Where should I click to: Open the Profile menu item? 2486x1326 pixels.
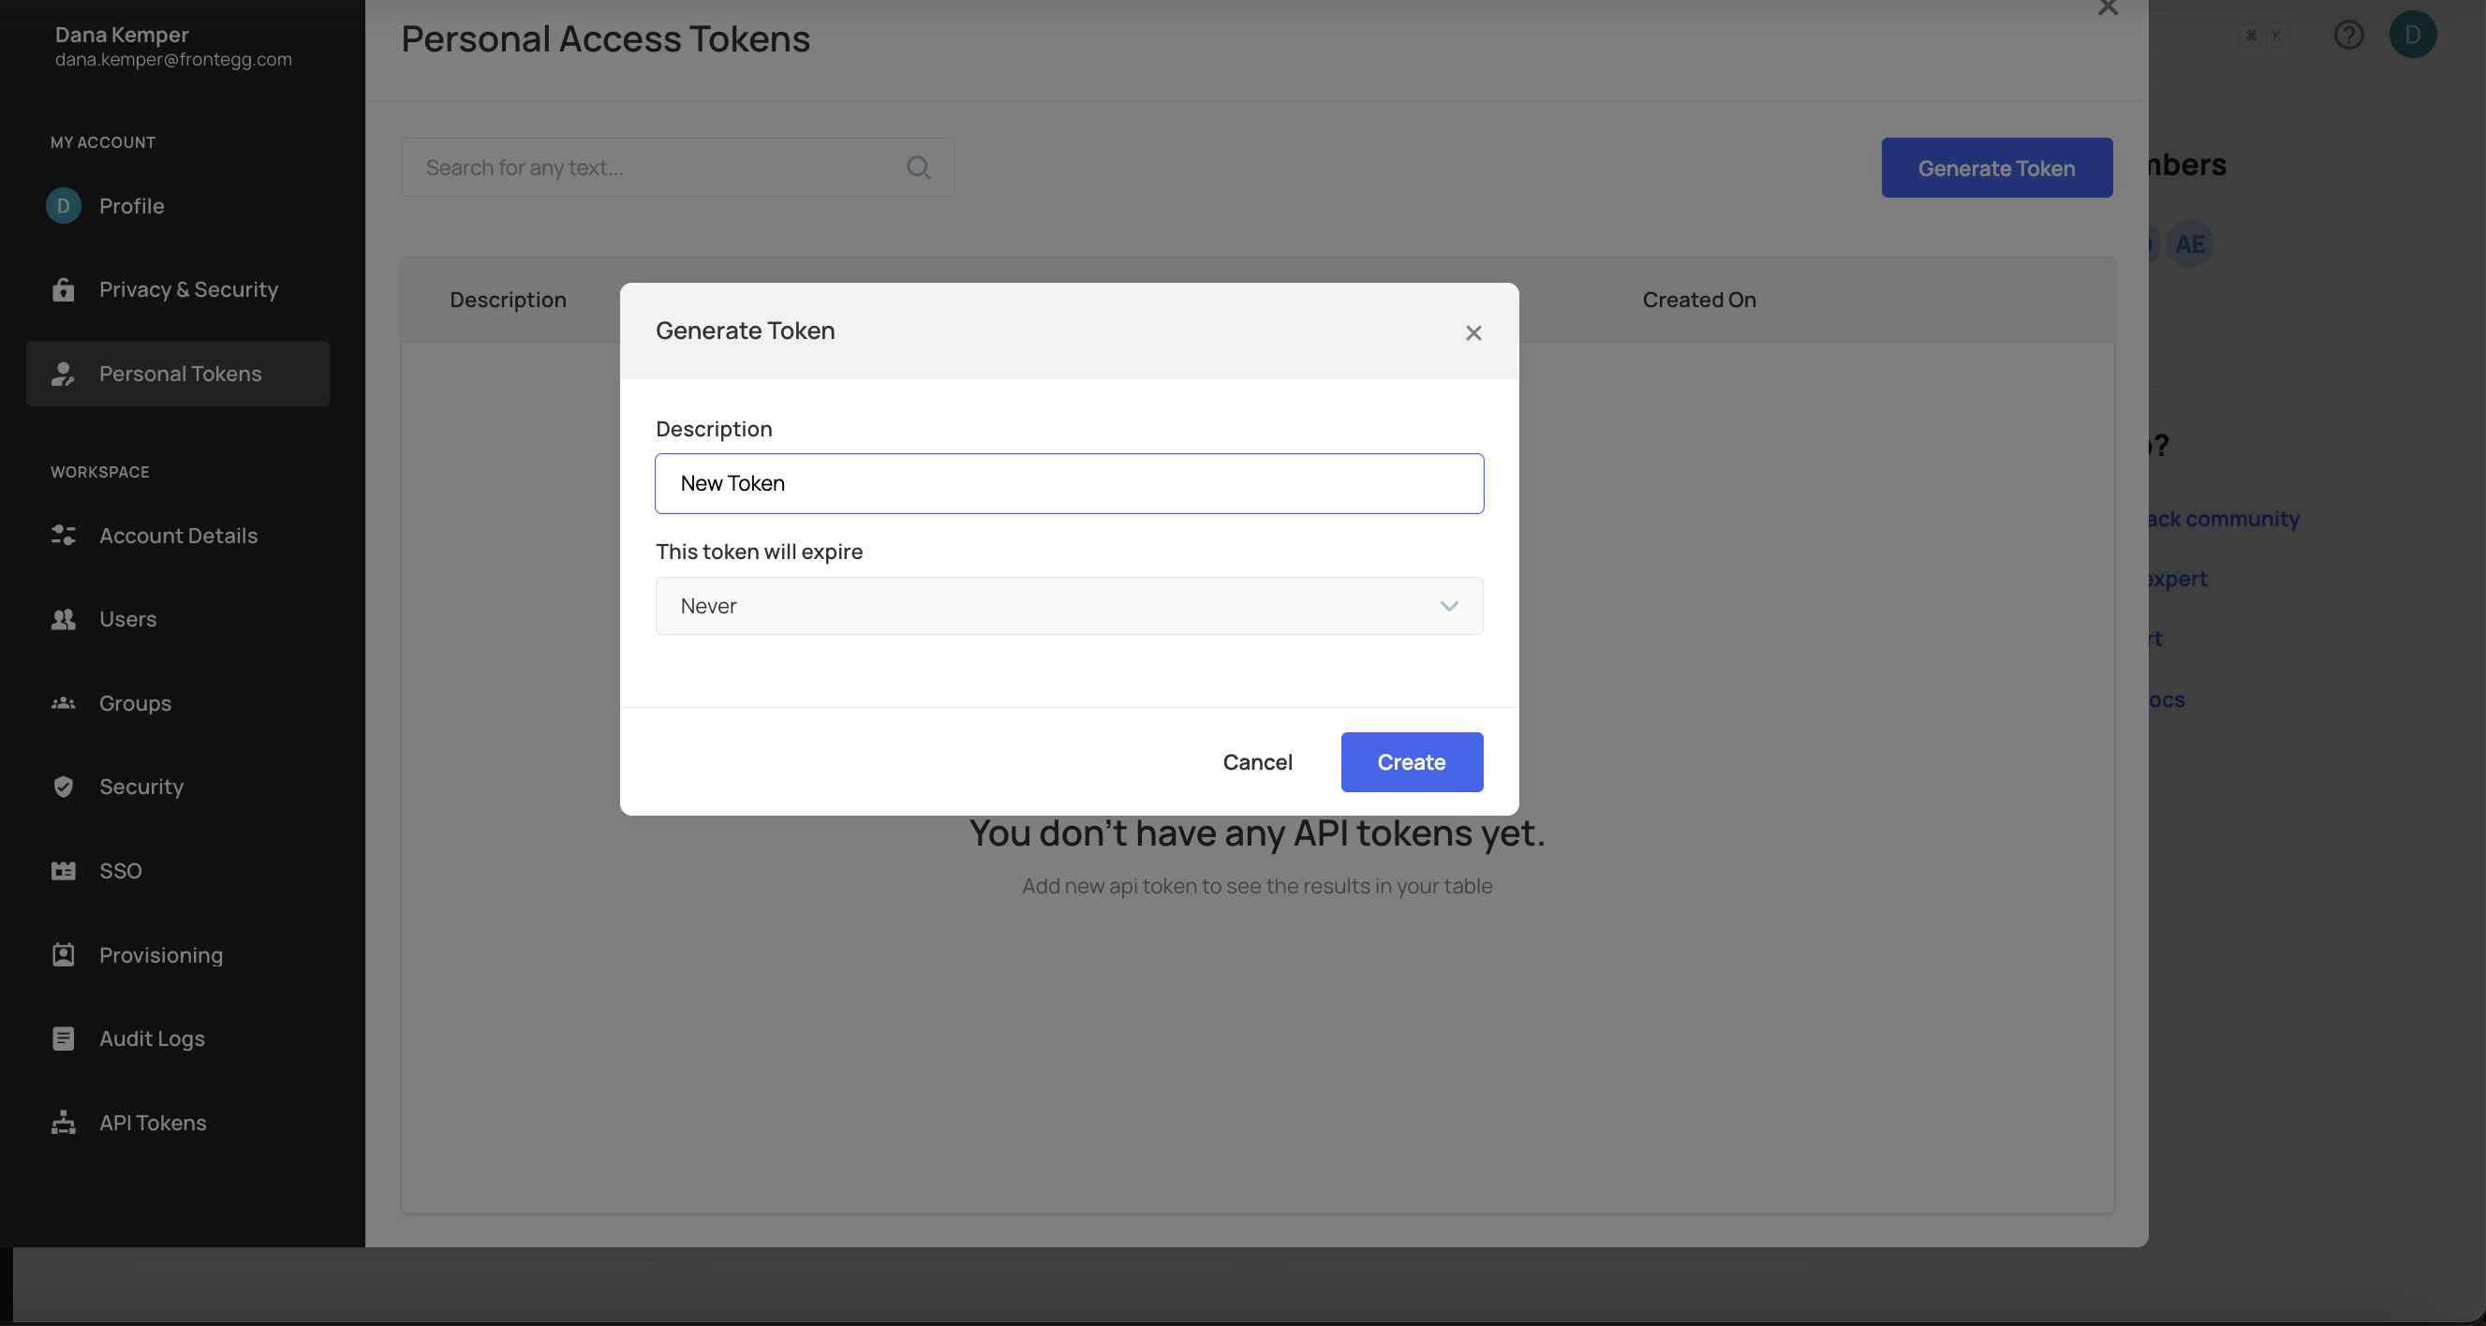click(131, 206)
